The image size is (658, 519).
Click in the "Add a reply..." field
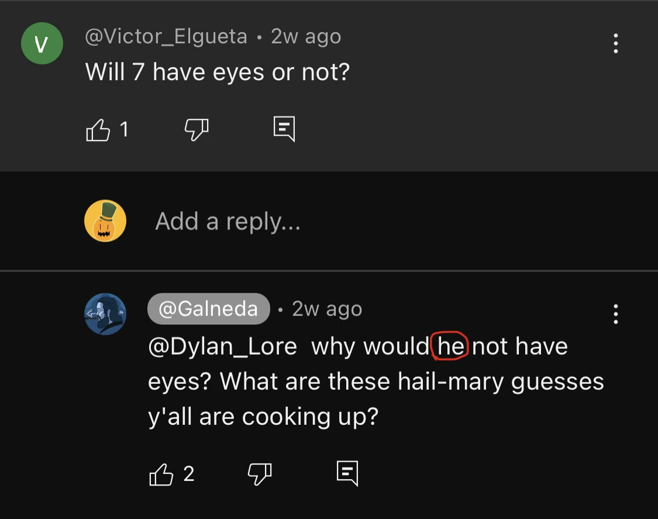coord(228,221)
